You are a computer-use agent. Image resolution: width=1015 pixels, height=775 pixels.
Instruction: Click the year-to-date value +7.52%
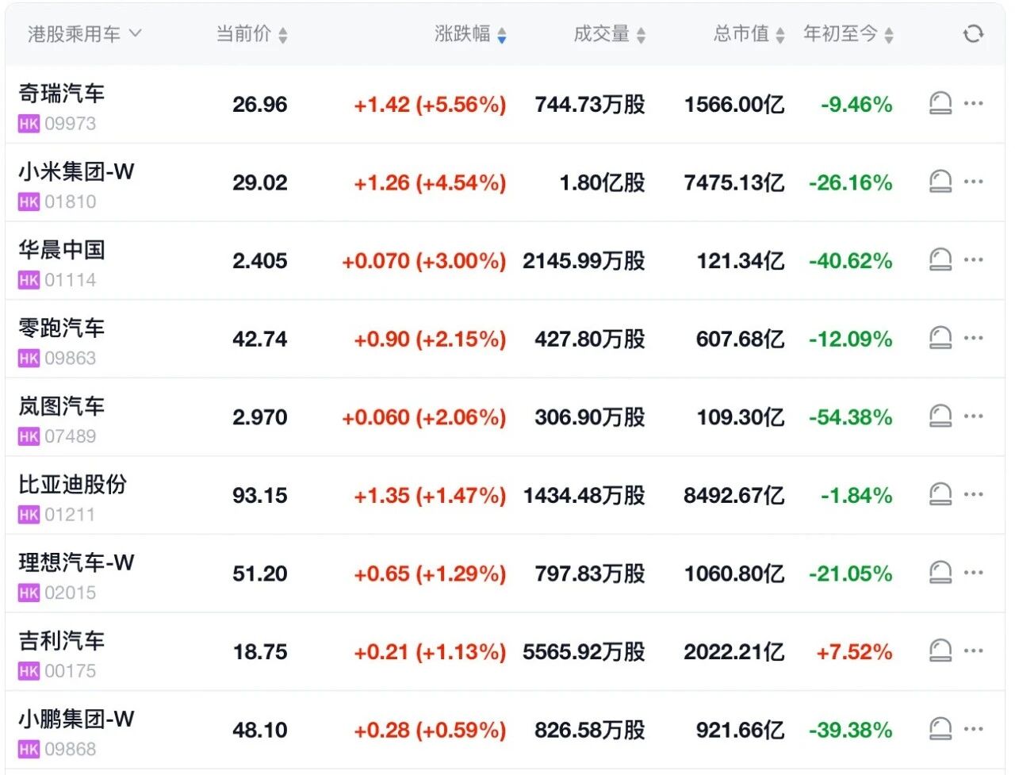(x=855, y=652)
